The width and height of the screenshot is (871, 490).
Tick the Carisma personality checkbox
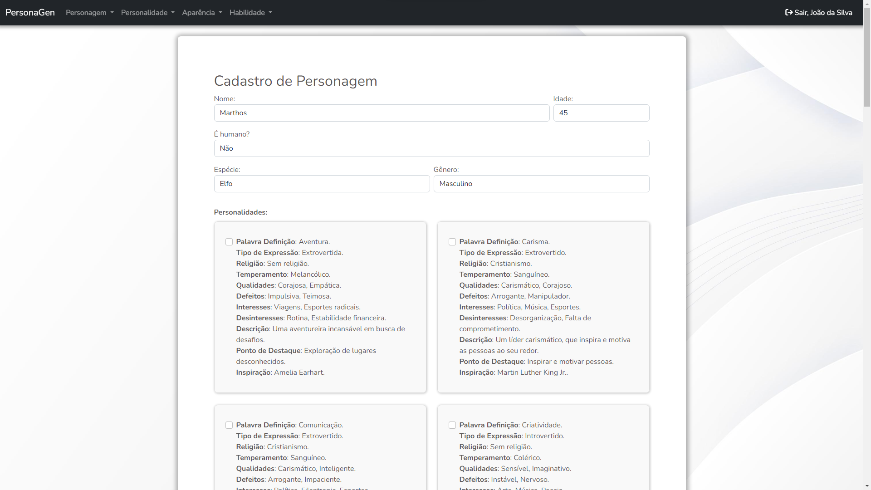[452, 242]
